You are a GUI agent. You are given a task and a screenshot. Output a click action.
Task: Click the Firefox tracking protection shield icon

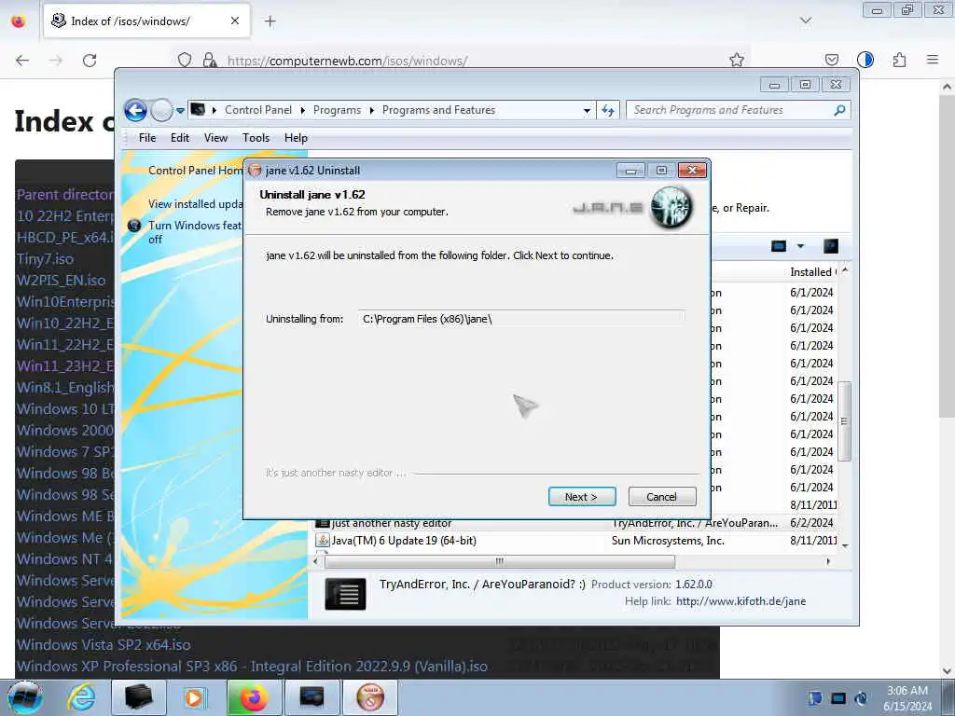point(185,60)
